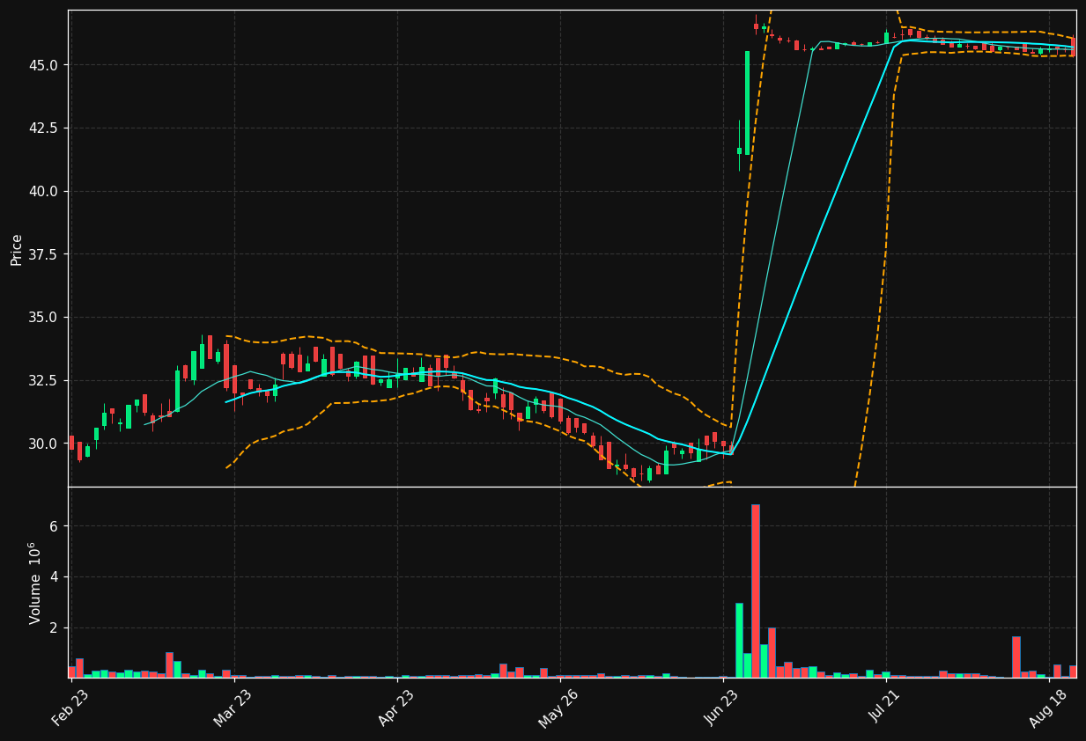Click the 'Volume 10⁶' y-axis title
The image size is (1086, 741).
click(35, 583)
